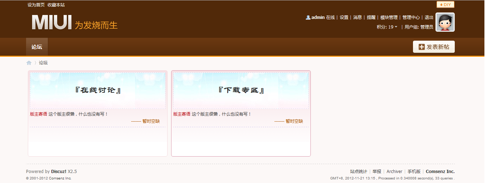Open 模块管理 link
Screen dimensions: 488x183
pos(389,17)
